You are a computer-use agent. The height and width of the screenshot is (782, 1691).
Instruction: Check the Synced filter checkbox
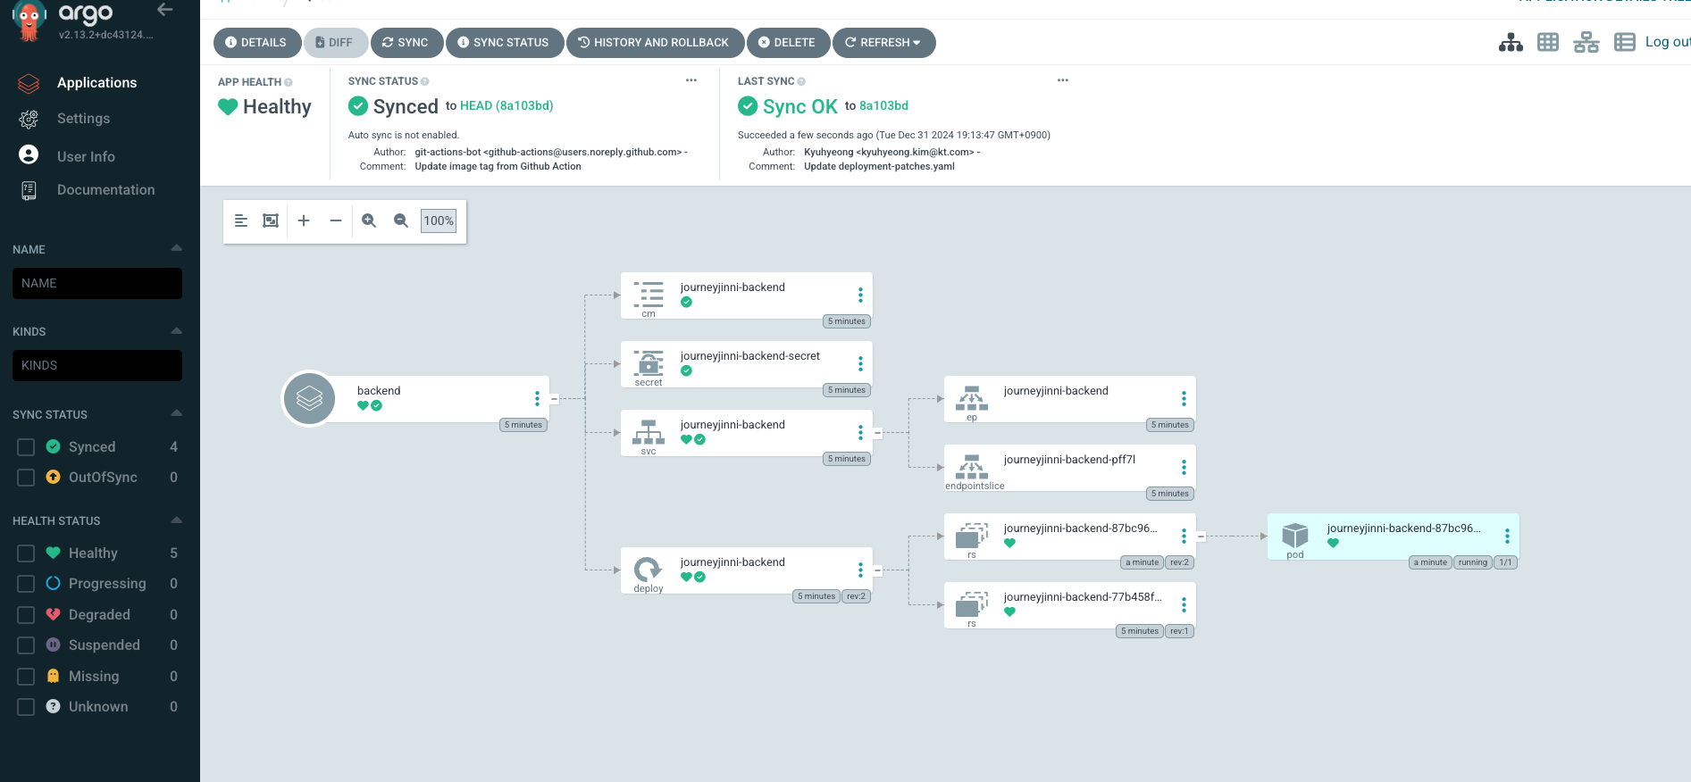pyautogui.click(x=26, y=447)
